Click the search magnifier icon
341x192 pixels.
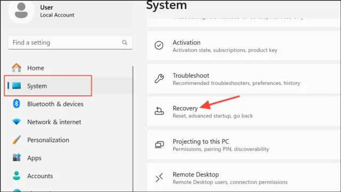[125, 43]
